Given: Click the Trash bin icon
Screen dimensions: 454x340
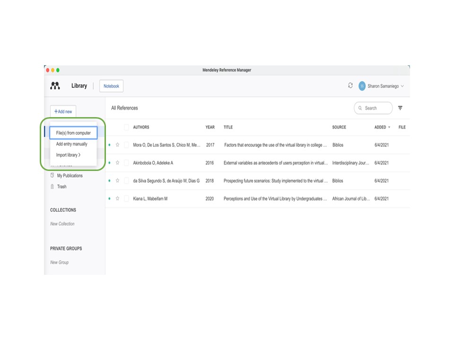Looking at the screenshot, I should pyautogui.click(x=52, y=187).
